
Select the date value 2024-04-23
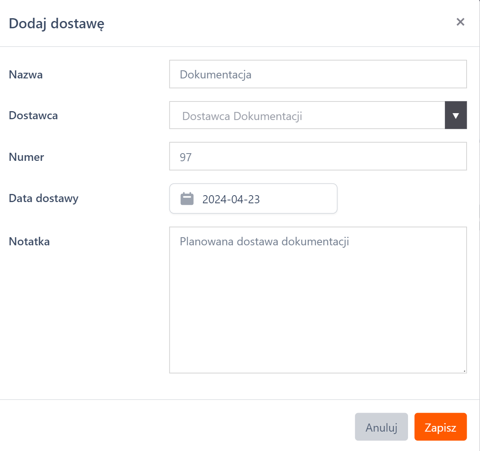[231, 199]
